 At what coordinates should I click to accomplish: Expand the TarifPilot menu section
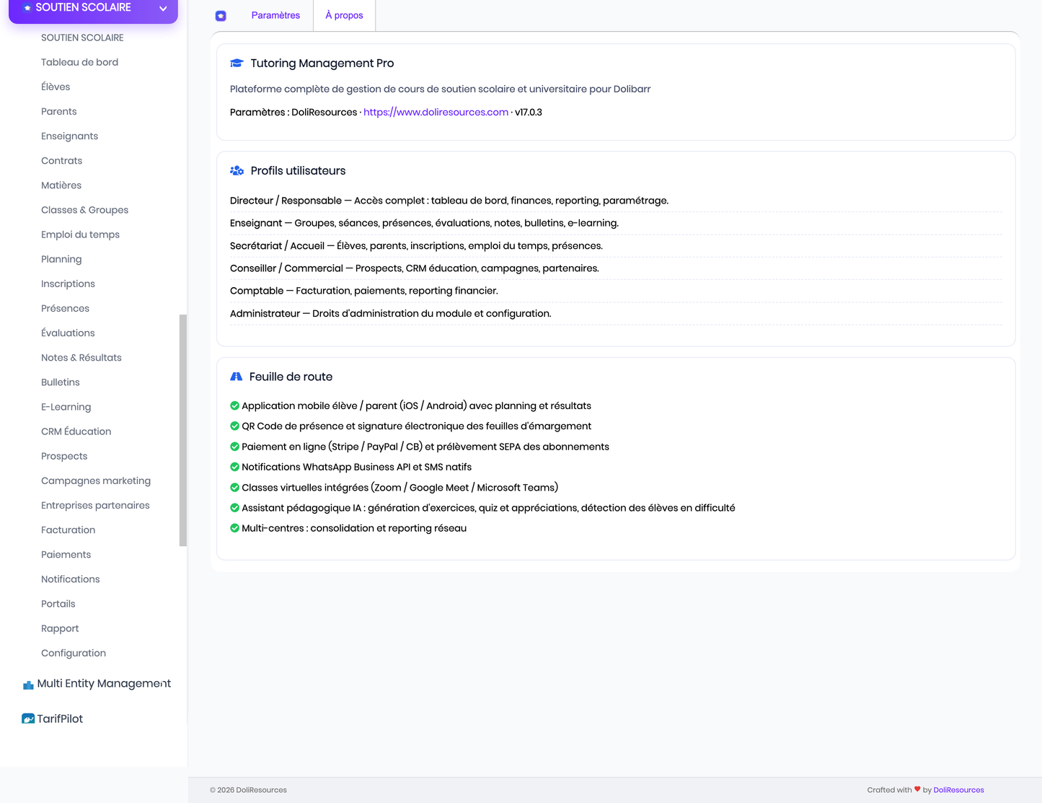tap(60, 719)
